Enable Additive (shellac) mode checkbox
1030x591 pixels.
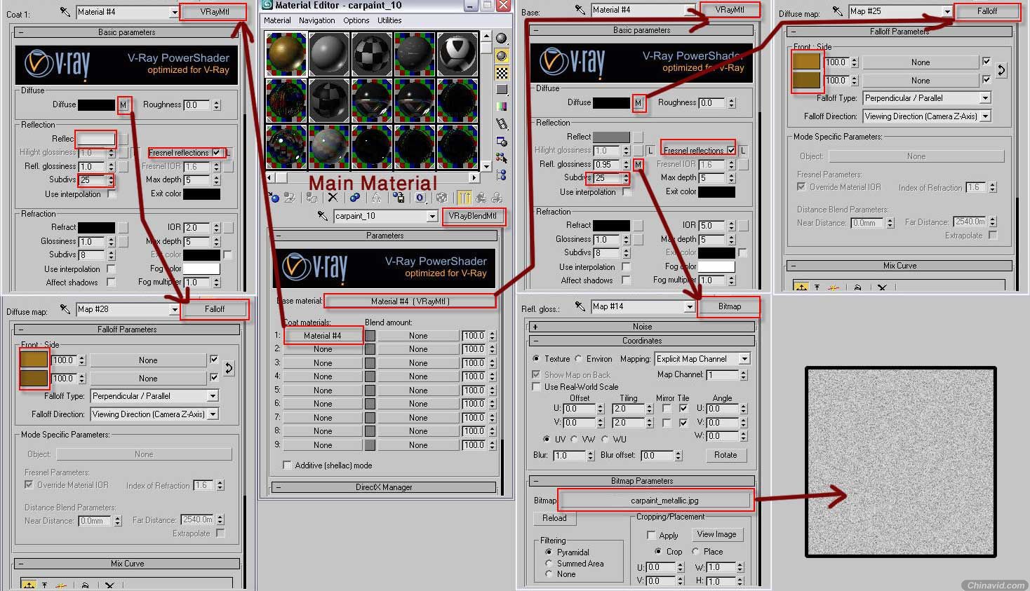287,465
